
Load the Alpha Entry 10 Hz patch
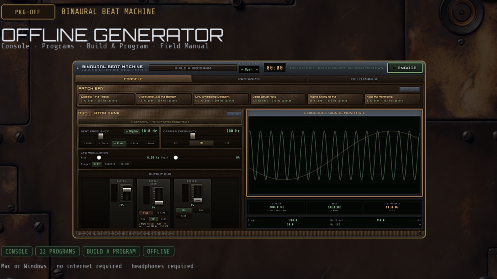point(335,99)
